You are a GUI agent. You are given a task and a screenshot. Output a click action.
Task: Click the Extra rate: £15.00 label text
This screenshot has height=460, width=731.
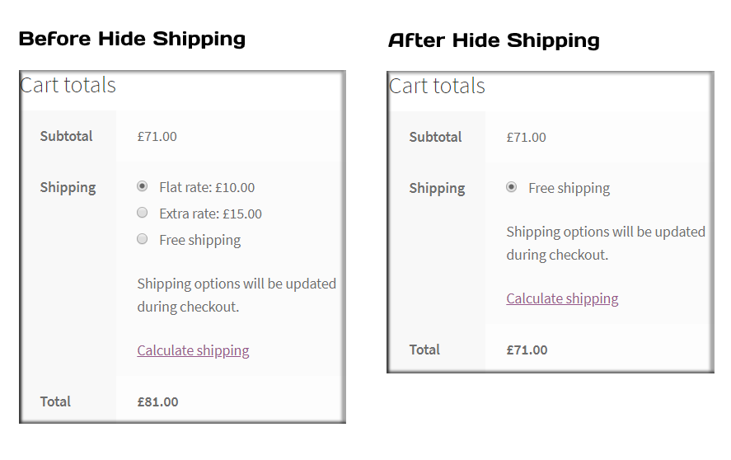tap(211, 214)
